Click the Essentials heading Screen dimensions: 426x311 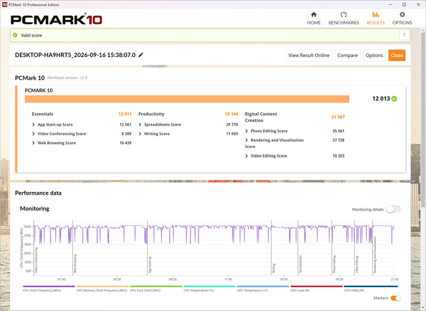tap(43, 114)
